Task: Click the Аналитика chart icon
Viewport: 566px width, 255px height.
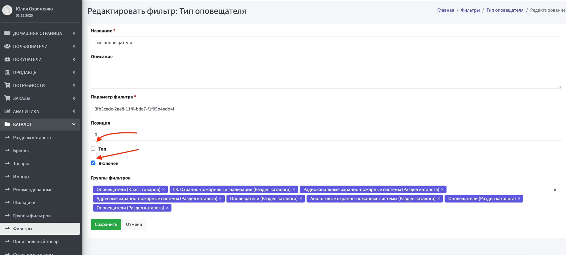Action: pyautogui.click(x=7, y=111)
